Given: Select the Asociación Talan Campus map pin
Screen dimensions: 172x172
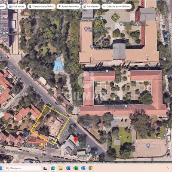Looking at the screenshot, I should [92, 47].
